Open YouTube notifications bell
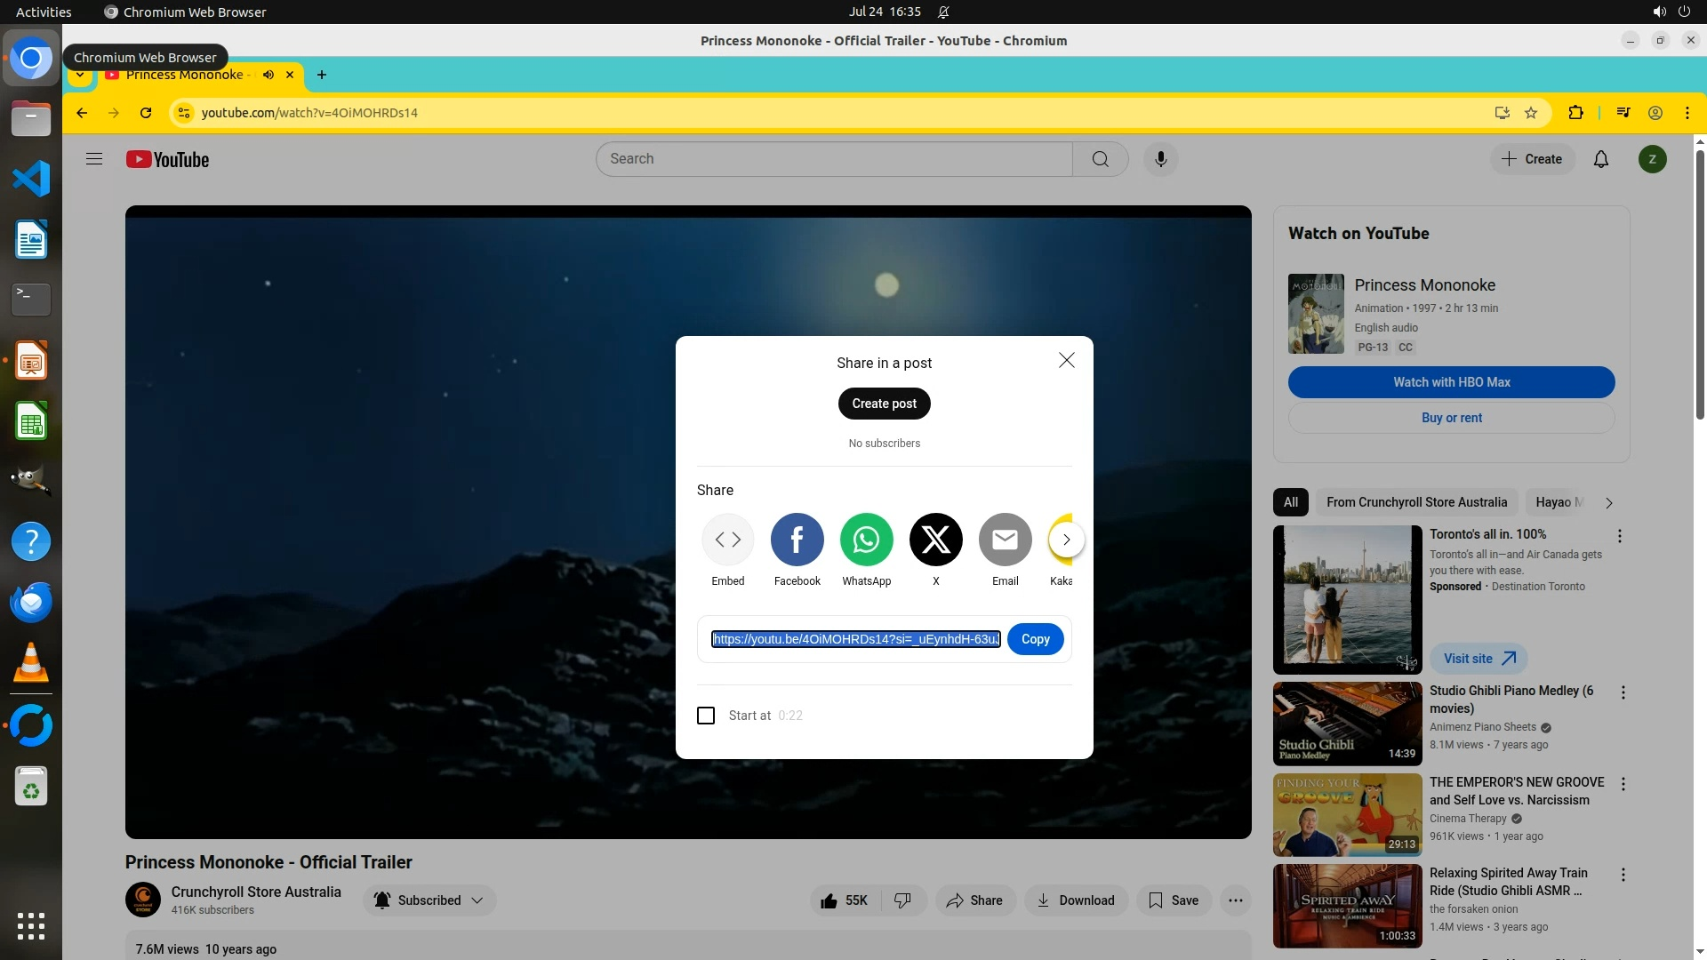This screenshot has width=1707, height=960. (x=1600, y=159)
